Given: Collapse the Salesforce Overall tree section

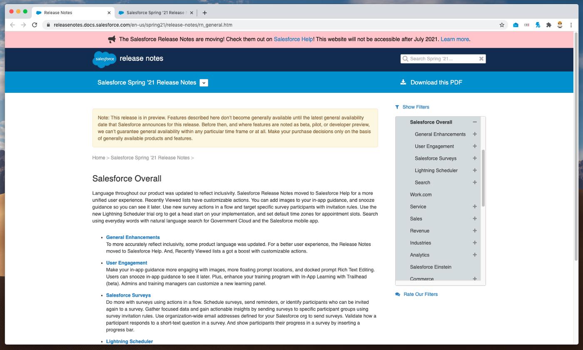Looking at the screenshot, I should coord(474,122).
